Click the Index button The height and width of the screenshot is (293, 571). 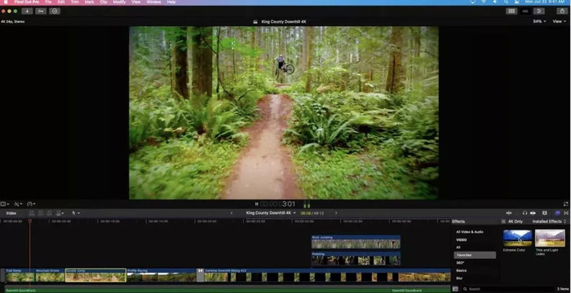[x=11, y=213]
